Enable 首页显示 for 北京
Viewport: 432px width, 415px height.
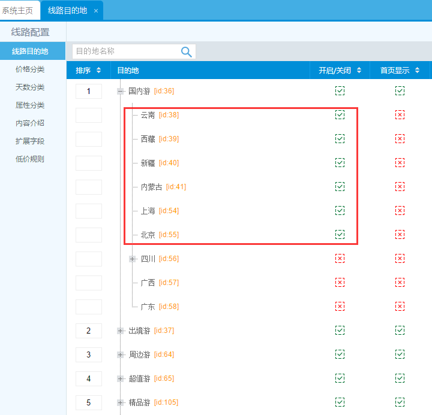pyautogui.click(x=400, y=235)
